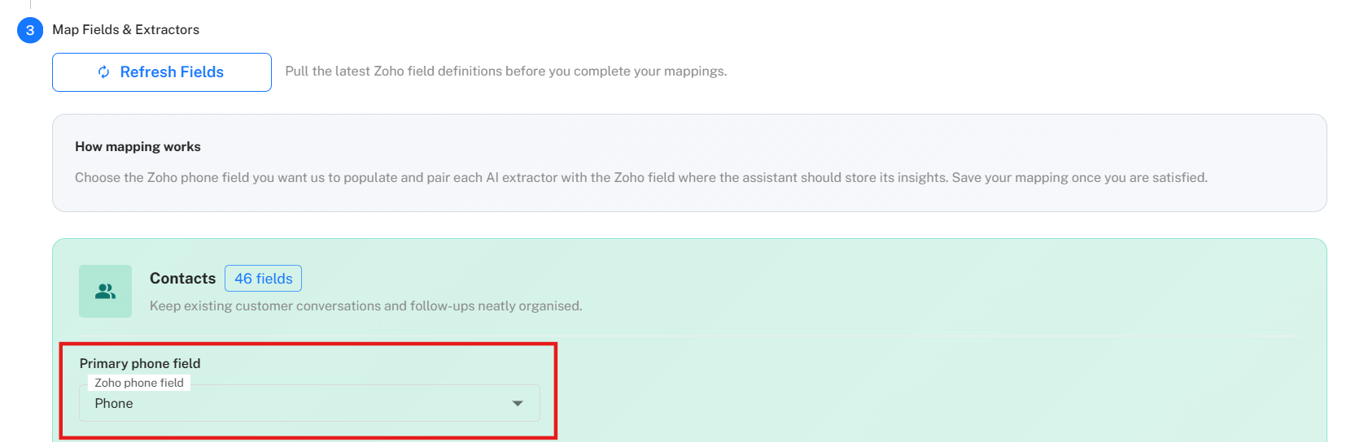Click the selected 'Phone' value

pyautogui.click(x=114, y=404)
